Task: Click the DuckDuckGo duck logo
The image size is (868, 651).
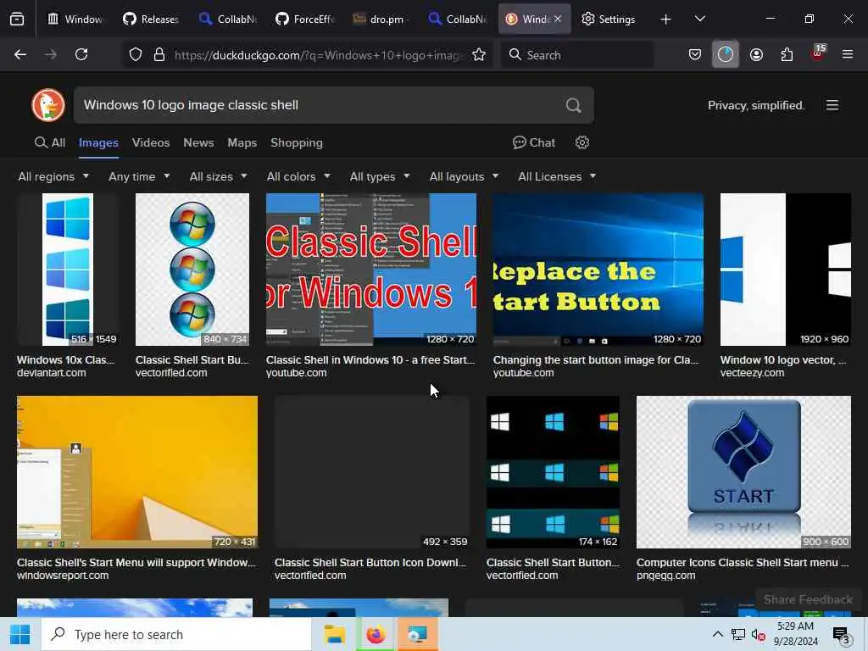Action: 48,104
